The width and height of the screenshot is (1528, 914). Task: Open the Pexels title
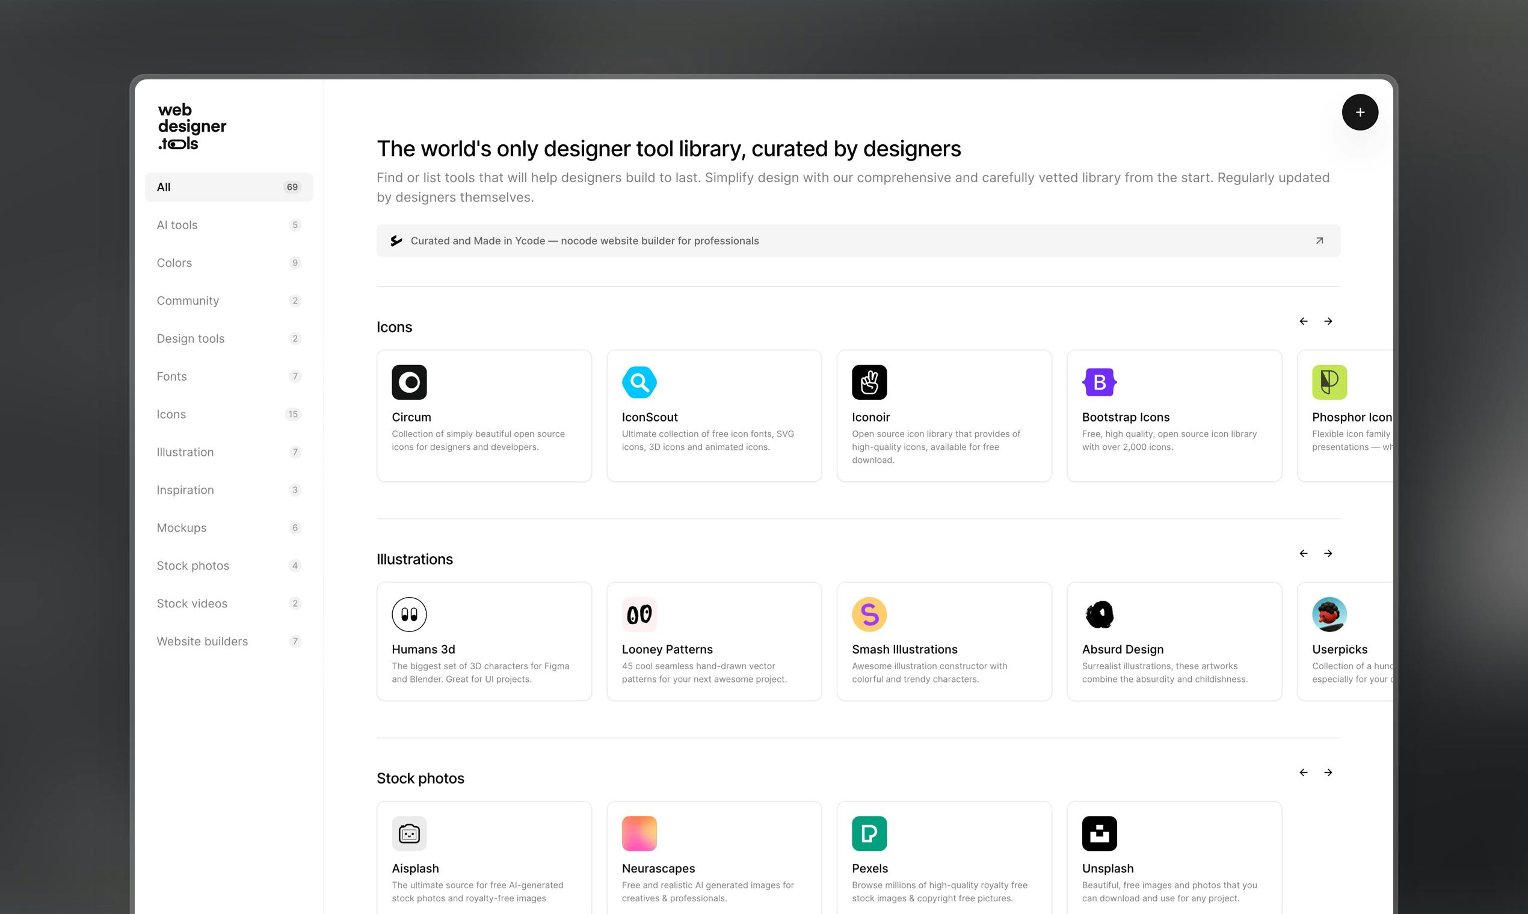pyautogui.click(x=870, y=868)
